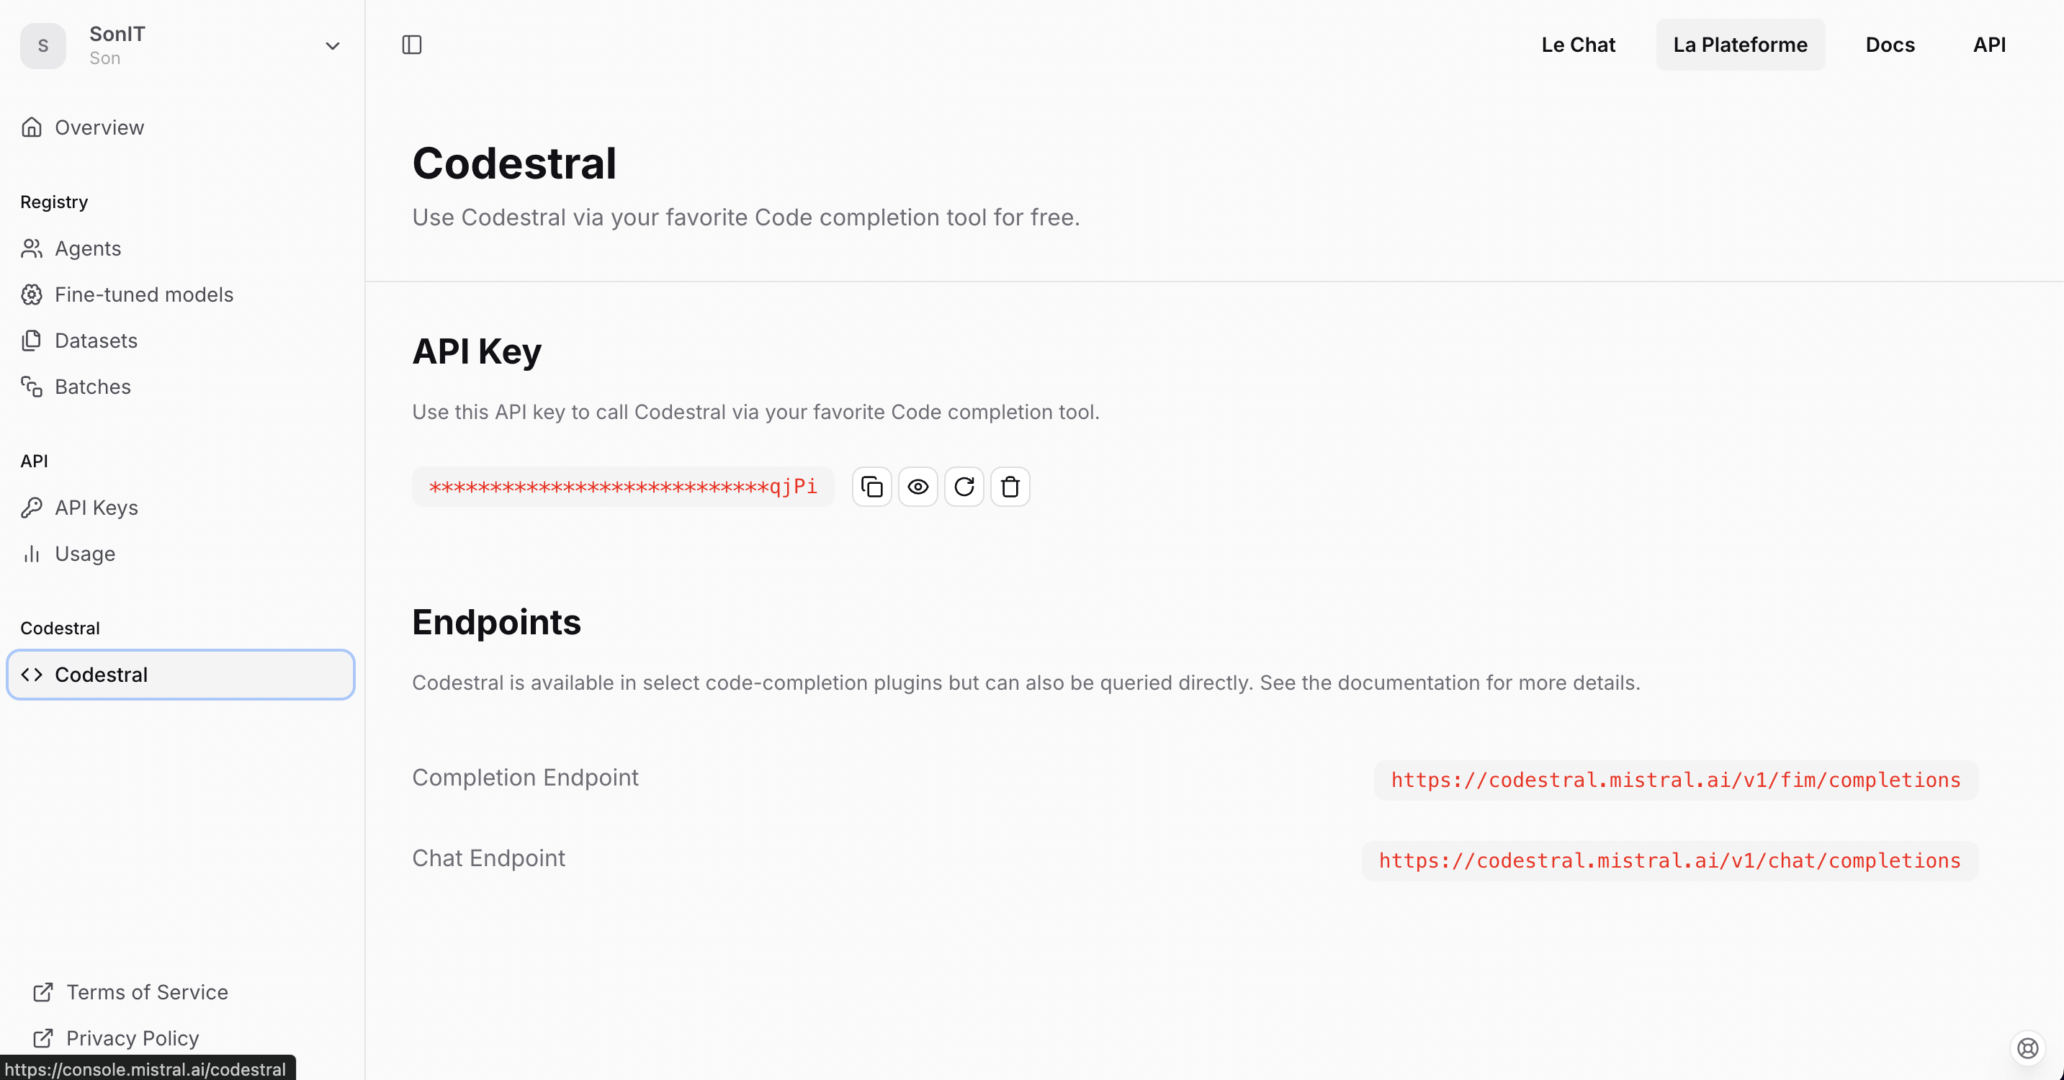Screen dimensions: 2064x1080
Task: Delete the current API key
Action: [x=1010, y=486]
